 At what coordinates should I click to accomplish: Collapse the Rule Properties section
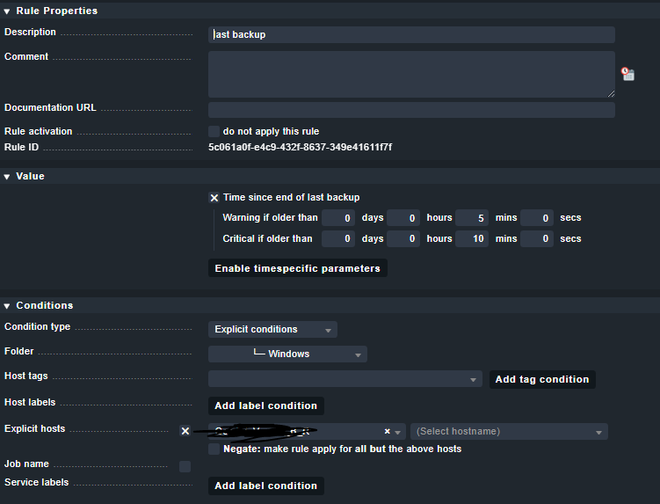pyautogui.click(x=7, y=11)
